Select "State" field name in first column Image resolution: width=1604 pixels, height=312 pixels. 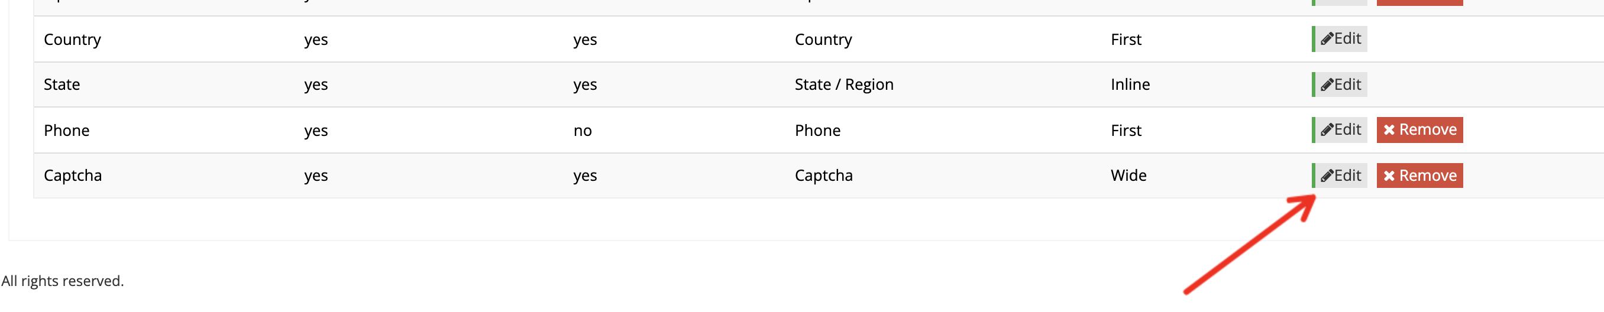(x=62, y=84)
